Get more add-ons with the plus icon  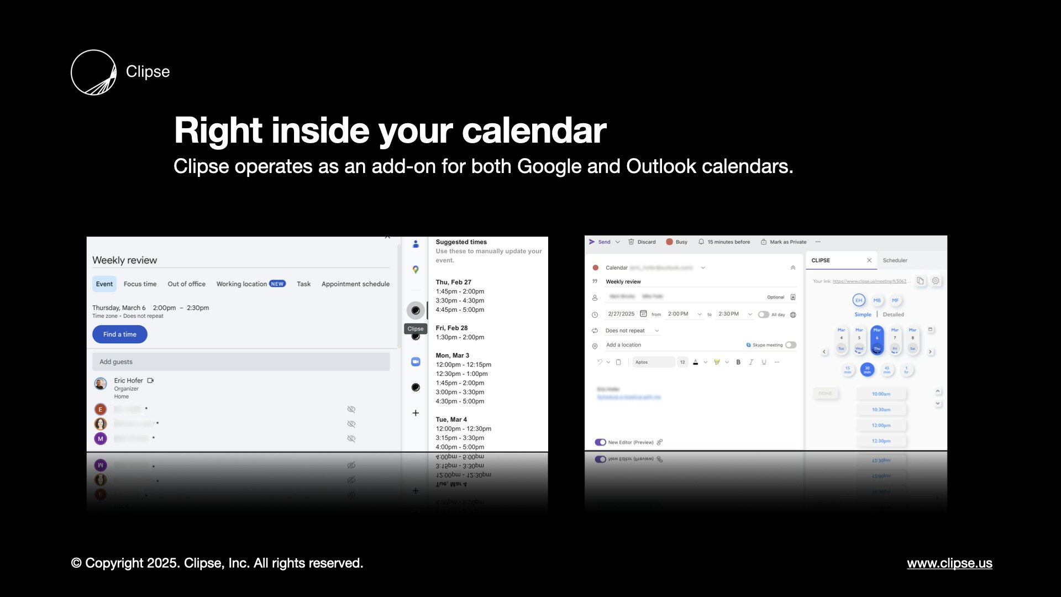pos(416,413)
